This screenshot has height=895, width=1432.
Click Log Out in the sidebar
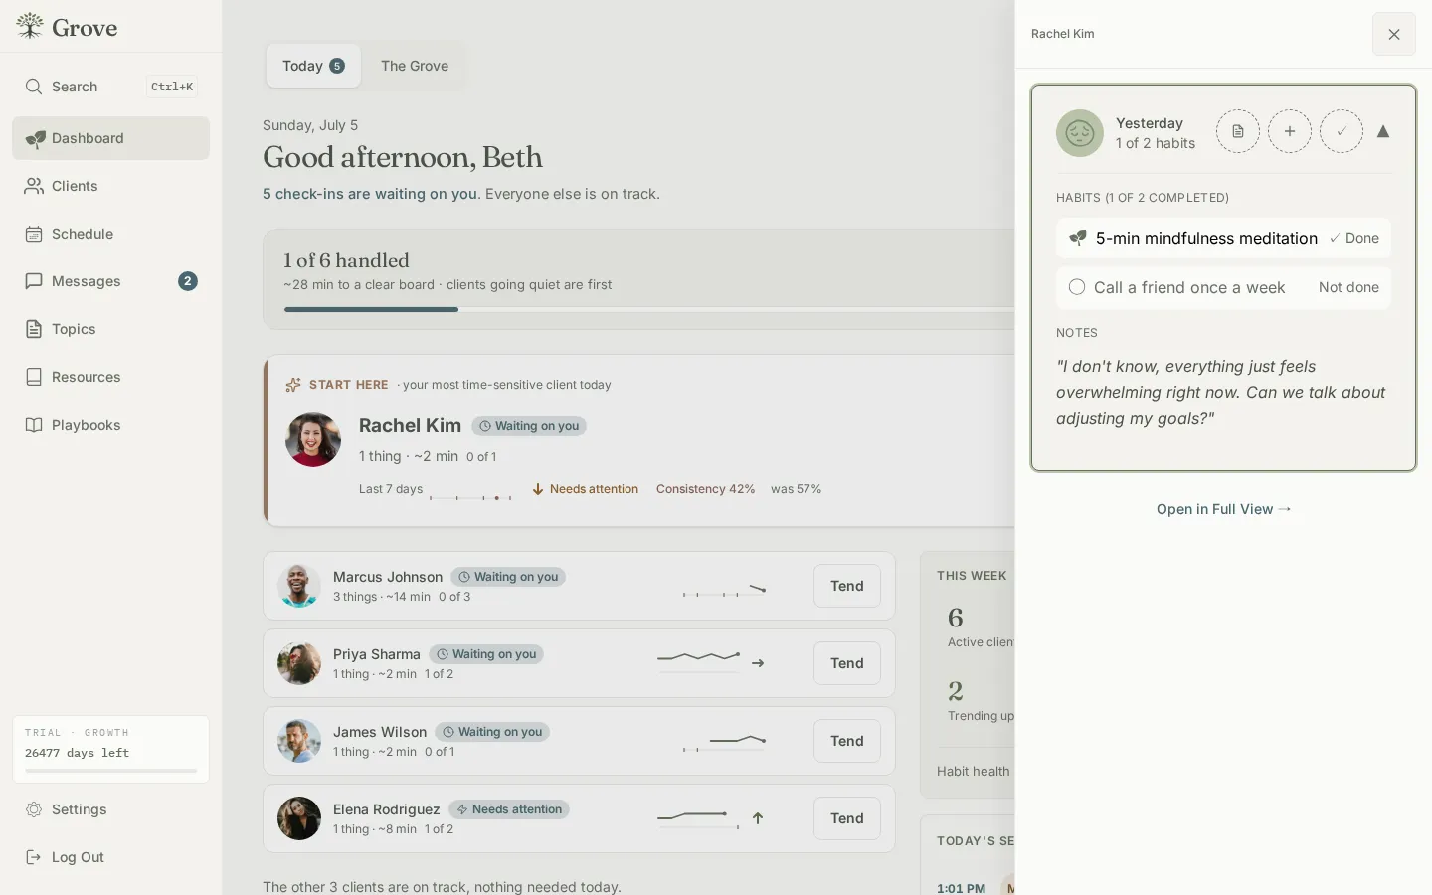(x=110, y=857)
